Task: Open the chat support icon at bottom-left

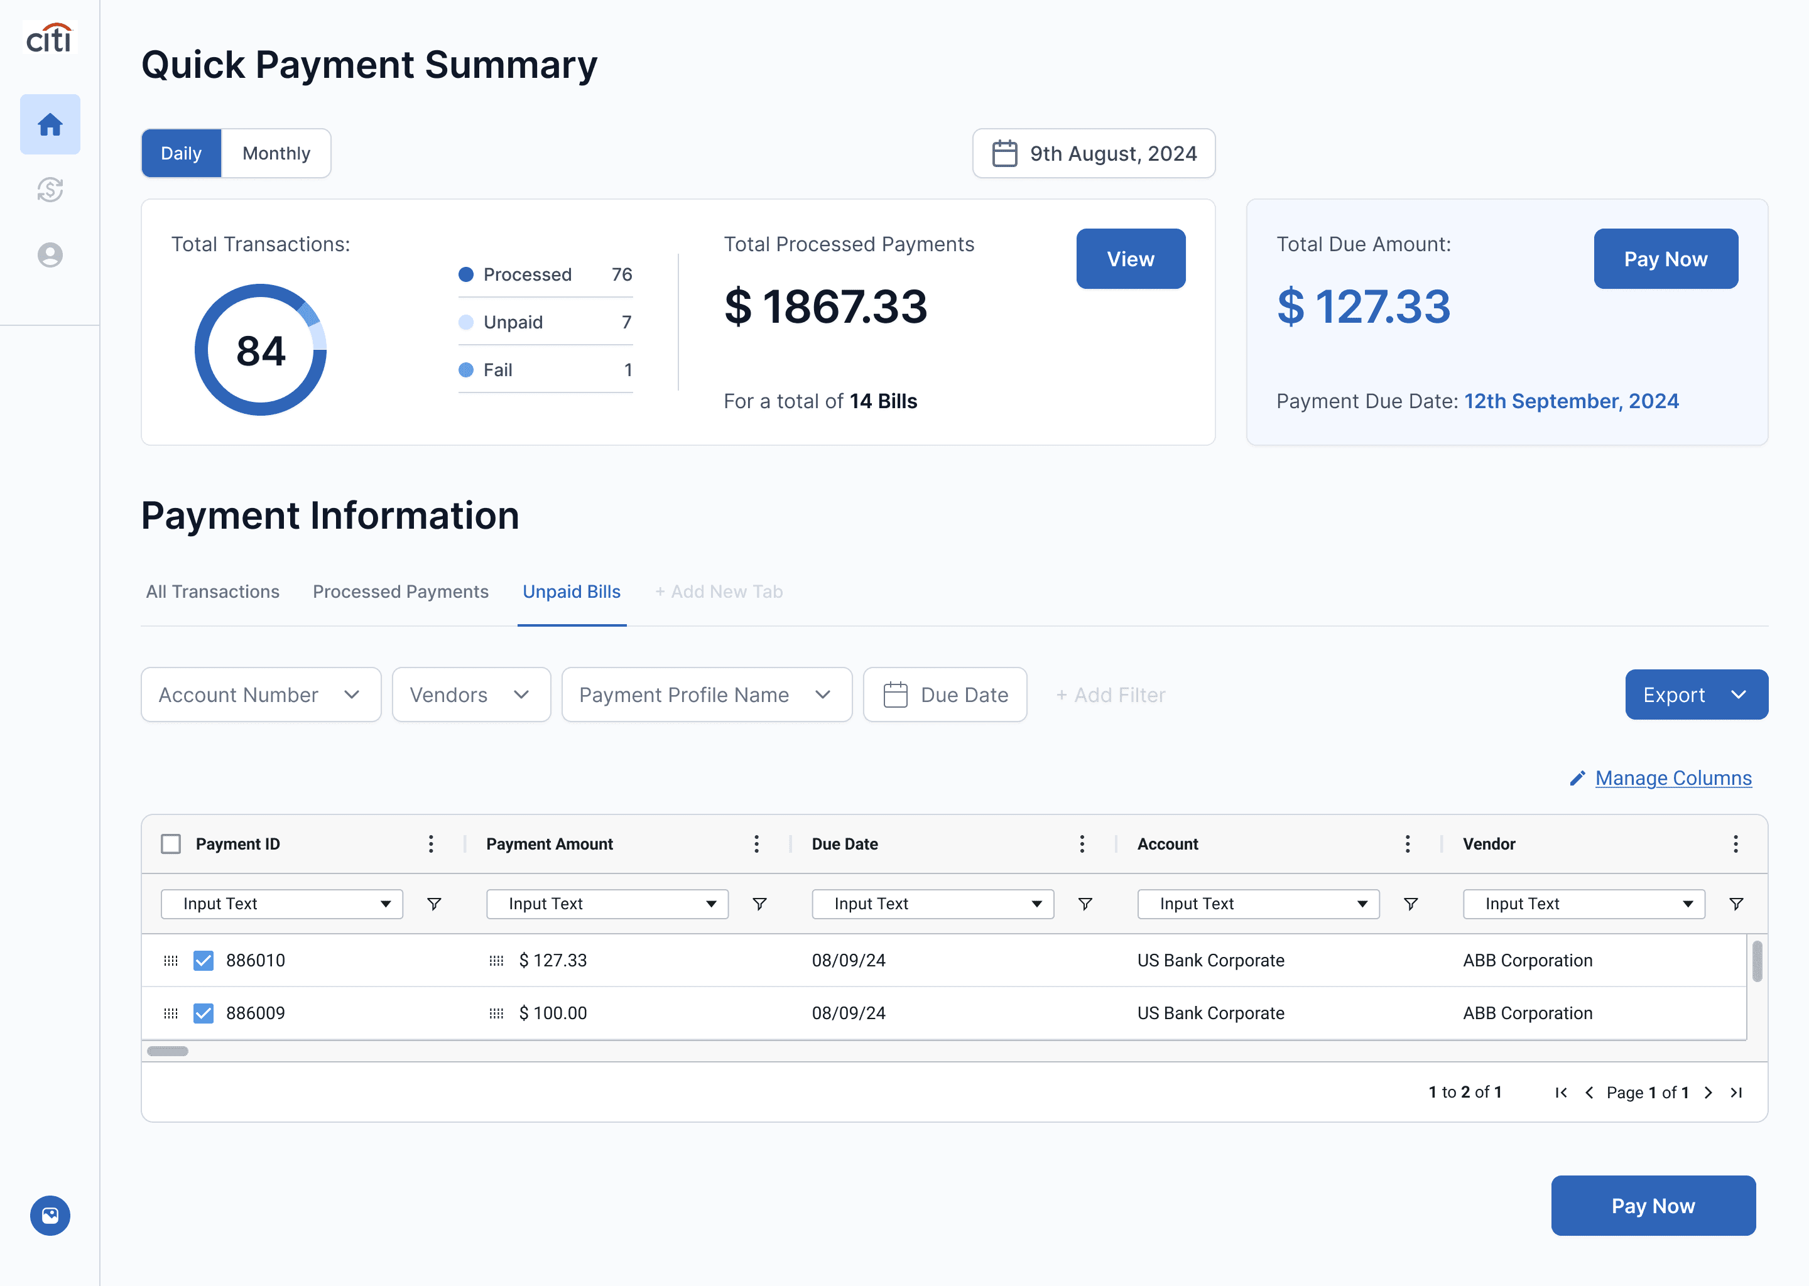Action: coord(50,1215)
